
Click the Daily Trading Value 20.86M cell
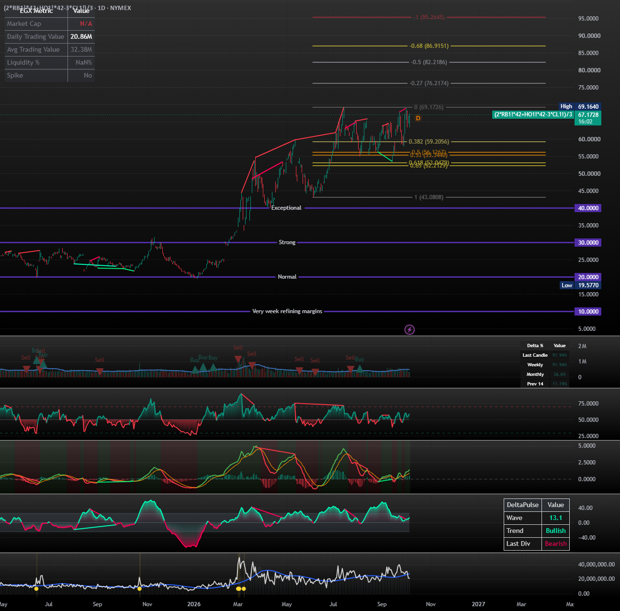tap(81, 37)
